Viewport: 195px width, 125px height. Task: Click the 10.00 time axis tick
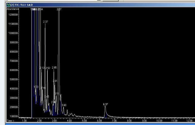[159, 121]
